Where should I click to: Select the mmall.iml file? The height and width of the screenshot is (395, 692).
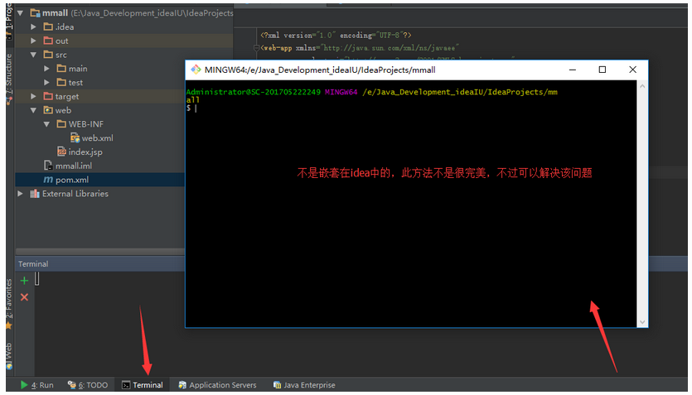[72, 166]
